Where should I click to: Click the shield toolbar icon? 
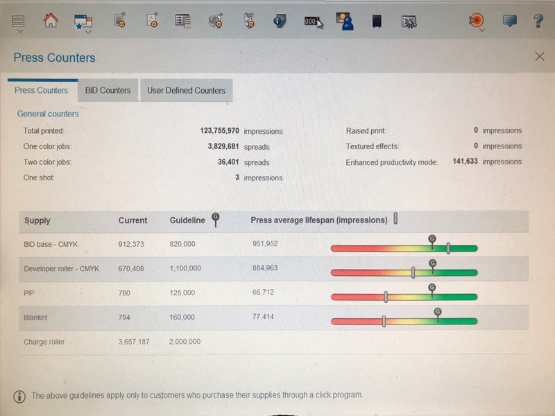280,21
